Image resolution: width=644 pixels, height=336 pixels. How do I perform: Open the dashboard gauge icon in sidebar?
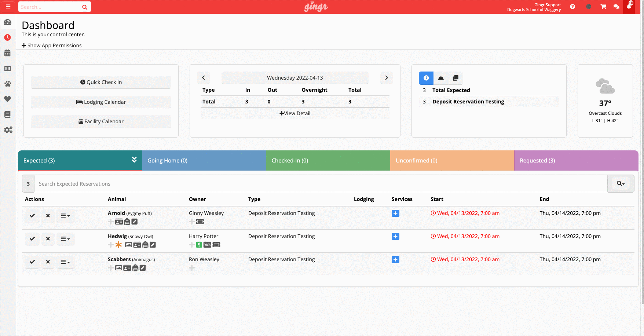tap(8, 22)
